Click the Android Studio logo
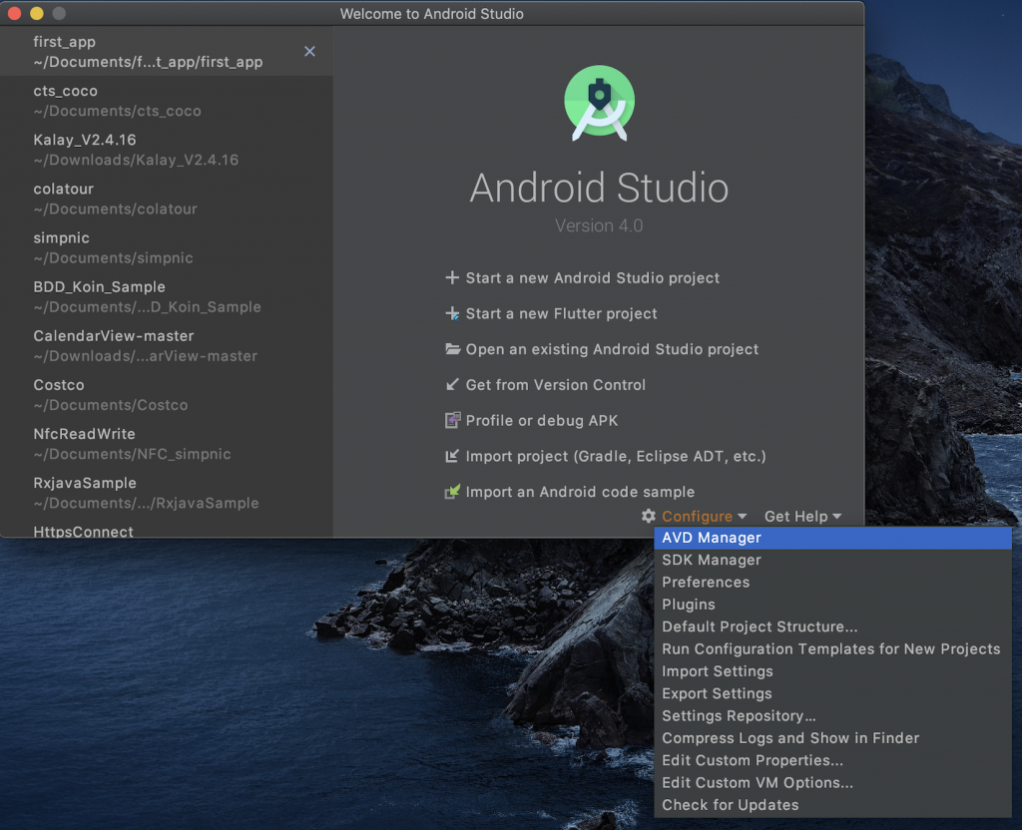The image size is (1022, 830). click(x=599, y=103)
